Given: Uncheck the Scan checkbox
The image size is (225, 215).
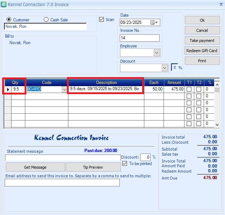Looking at the screenshot, I should point(101,20).
